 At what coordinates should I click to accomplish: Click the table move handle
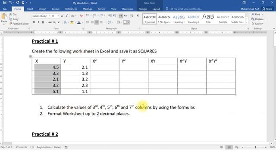pos(31,56)
